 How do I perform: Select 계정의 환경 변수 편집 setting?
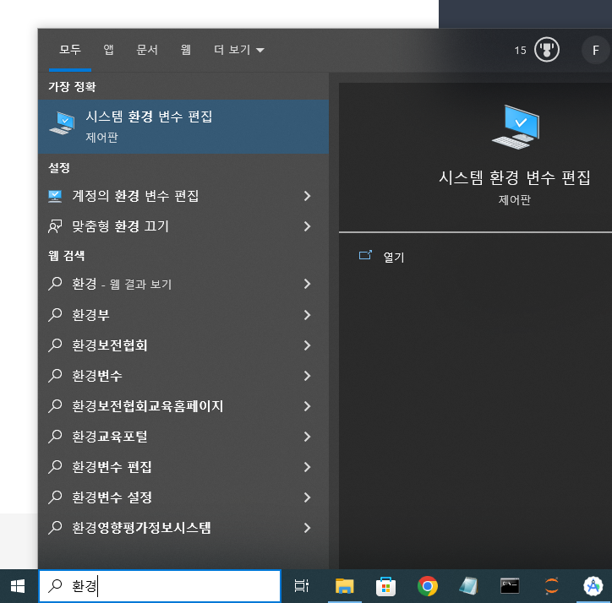click(183, 196)
